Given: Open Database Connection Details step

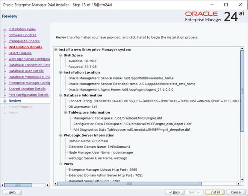Looking at the screenshot, I should click(x=29, y=65).
